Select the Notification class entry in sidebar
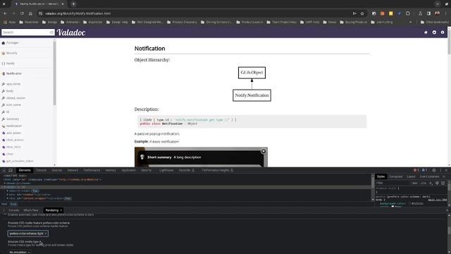The image size is (451, 254). click(14, 73)
